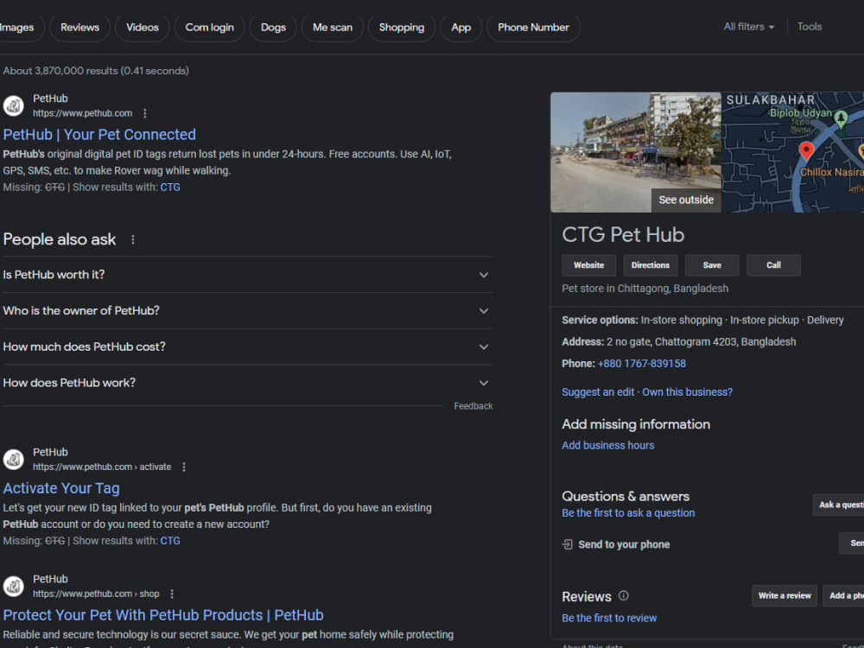
Task: Open "PetHub | Your Pet Connected" result
Action: (99, 135)
